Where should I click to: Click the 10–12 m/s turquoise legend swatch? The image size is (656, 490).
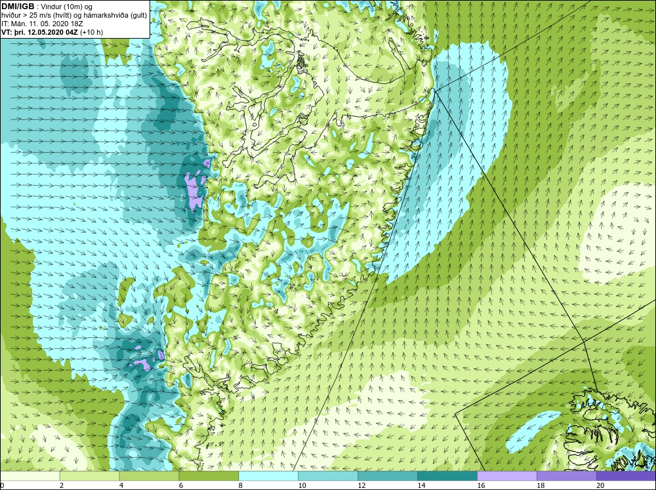(328, 476)
